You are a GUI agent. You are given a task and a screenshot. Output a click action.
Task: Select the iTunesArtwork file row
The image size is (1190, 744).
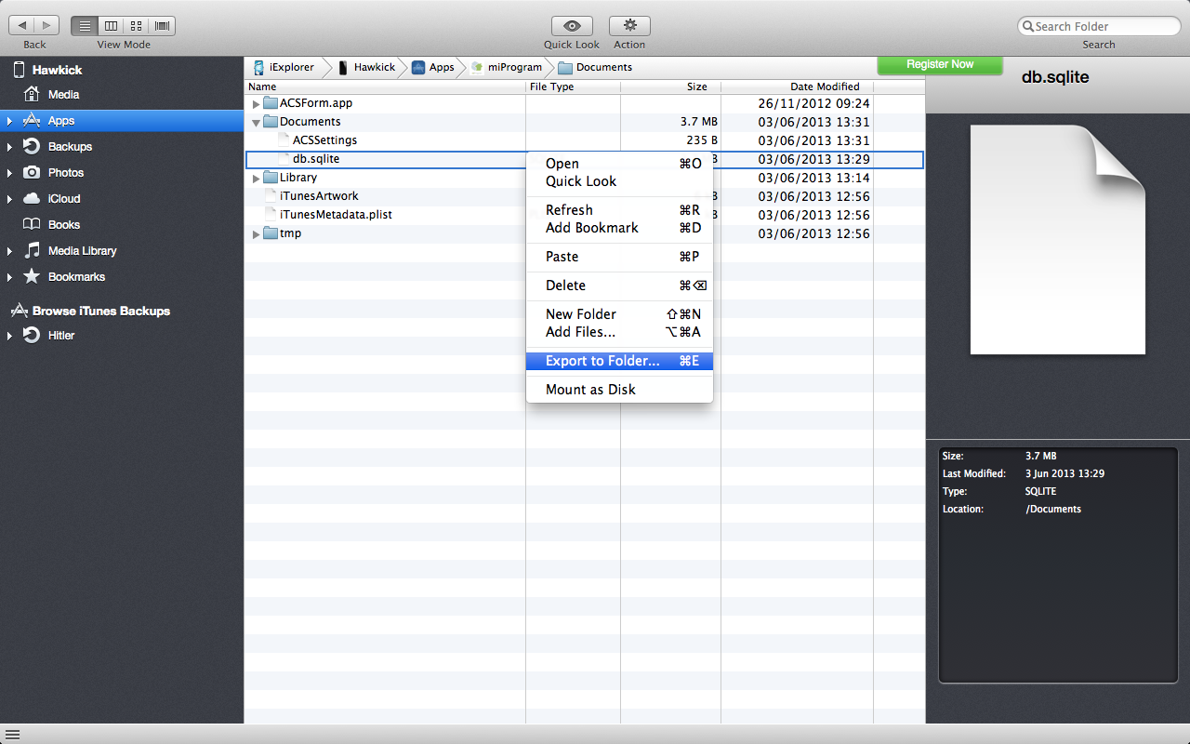pyautogui.click(x=585, y=196)
